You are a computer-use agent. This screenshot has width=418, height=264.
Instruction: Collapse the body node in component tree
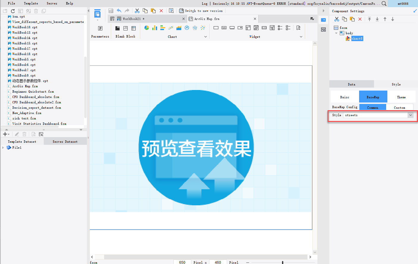[x=336, y=33]
